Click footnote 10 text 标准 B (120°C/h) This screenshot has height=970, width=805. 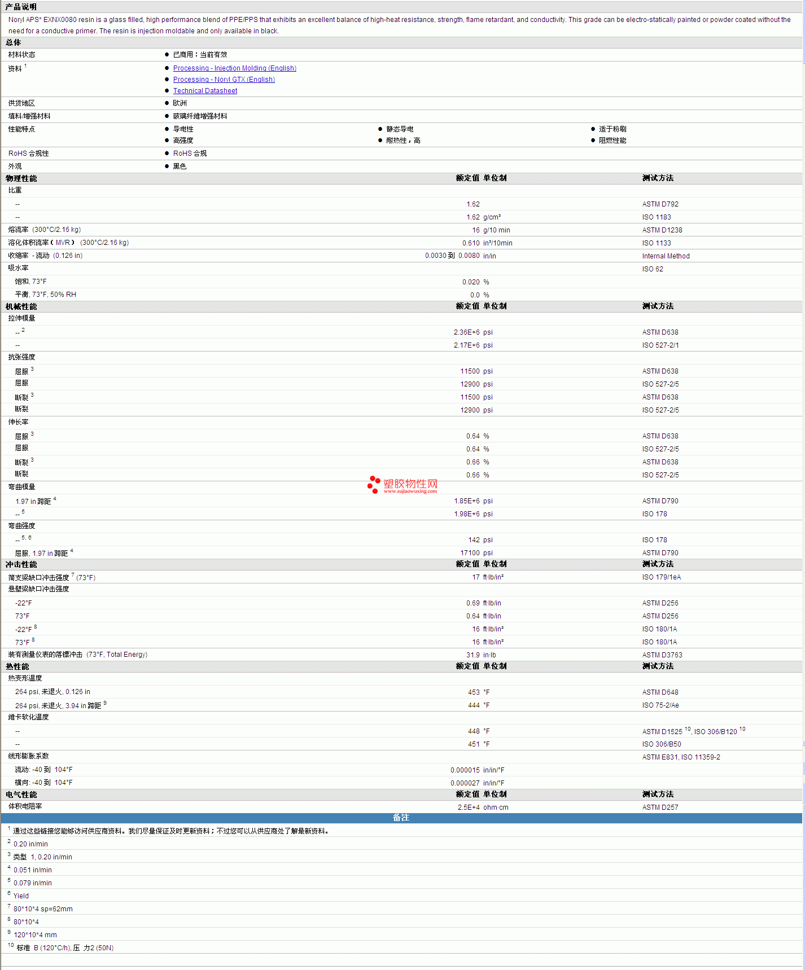[43, 948]
